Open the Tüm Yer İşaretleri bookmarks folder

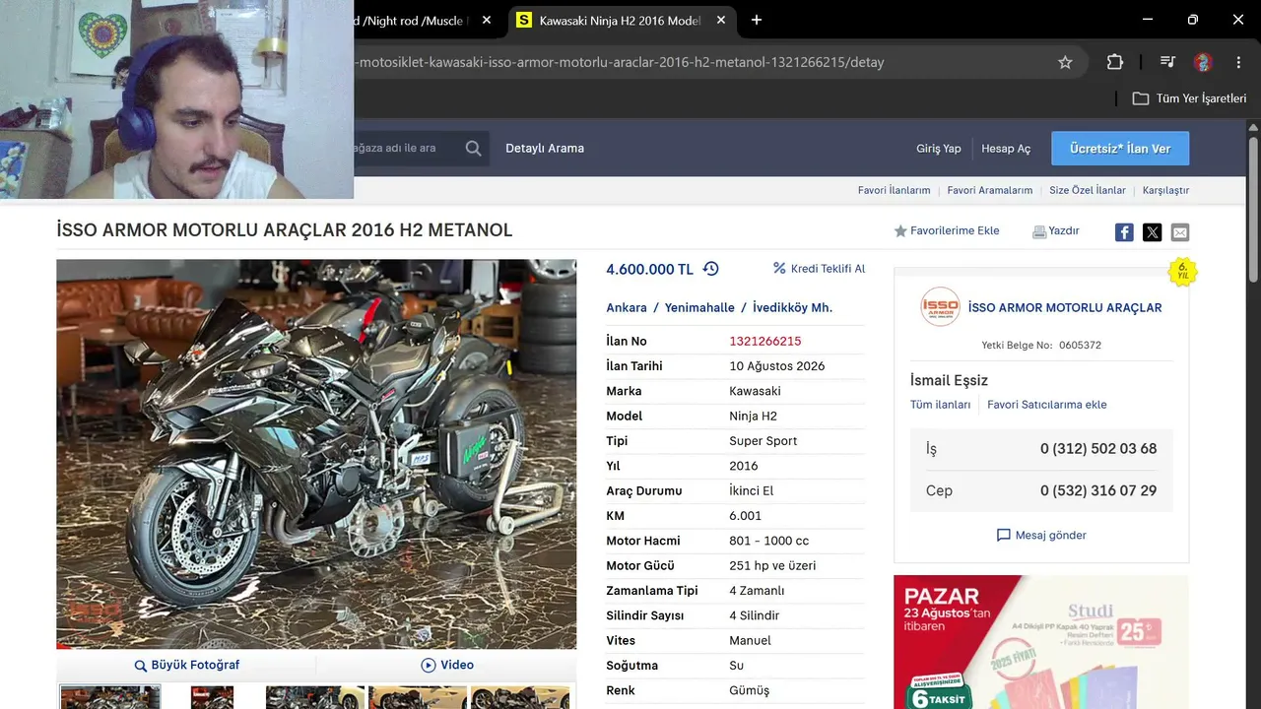pos(1189,98)
